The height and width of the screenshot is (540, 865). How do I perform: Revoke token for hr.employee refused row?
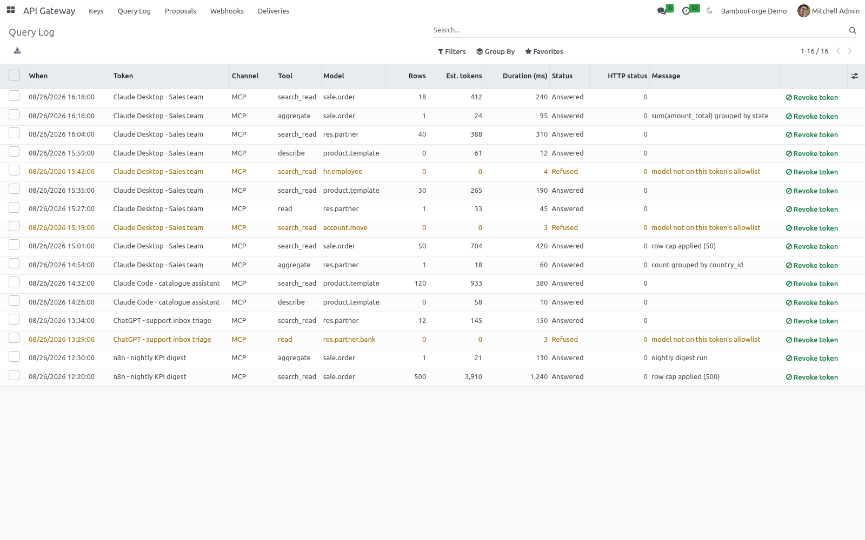812,172
